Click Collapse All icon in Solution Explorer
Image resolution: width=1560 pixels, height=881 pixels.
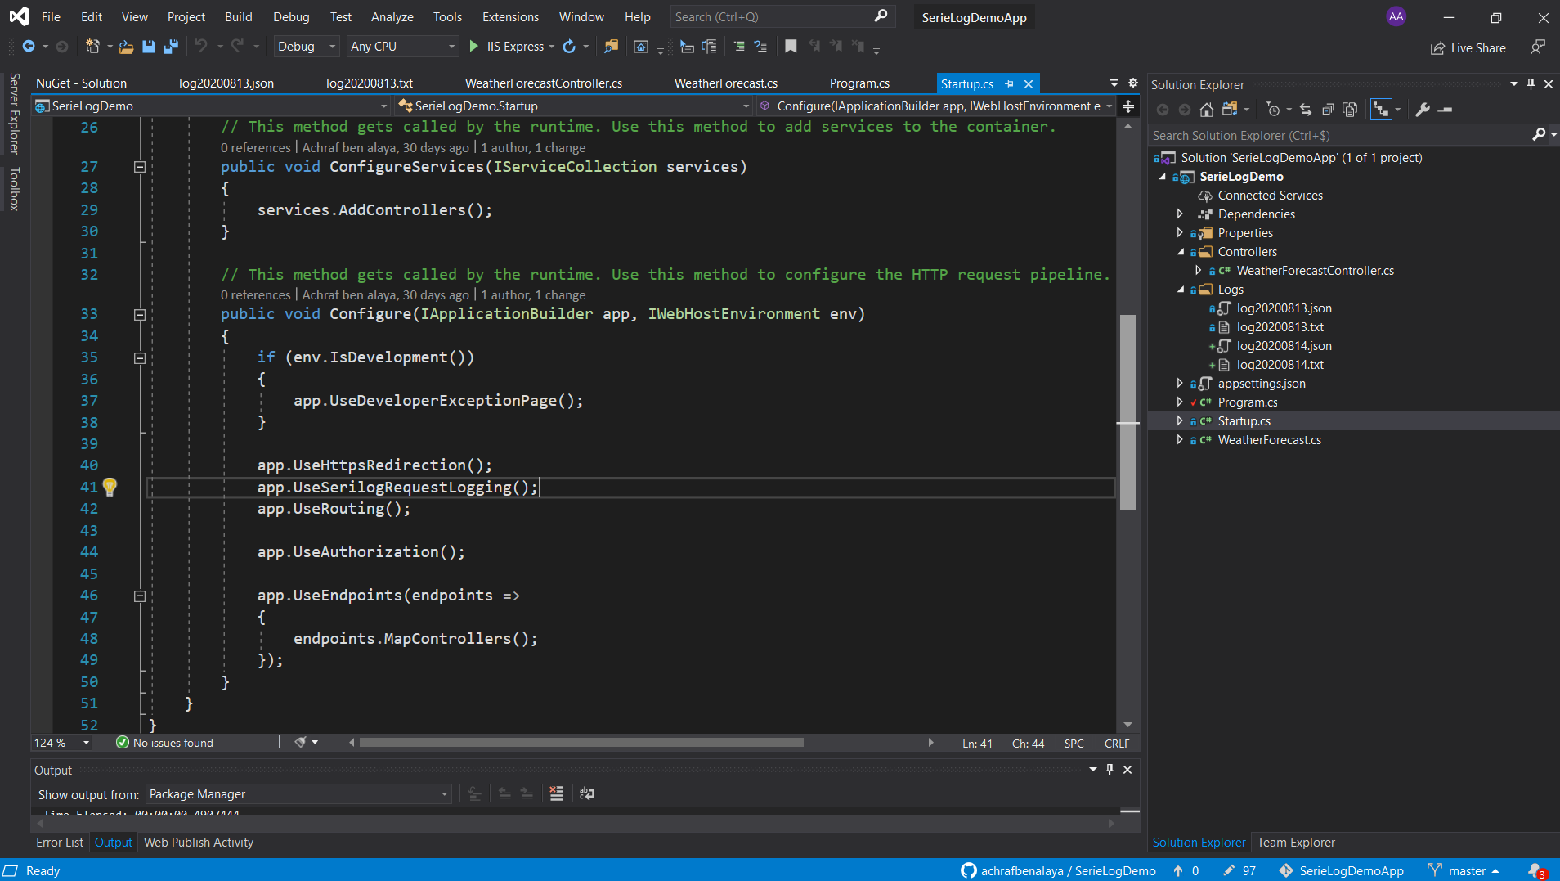1328,110
